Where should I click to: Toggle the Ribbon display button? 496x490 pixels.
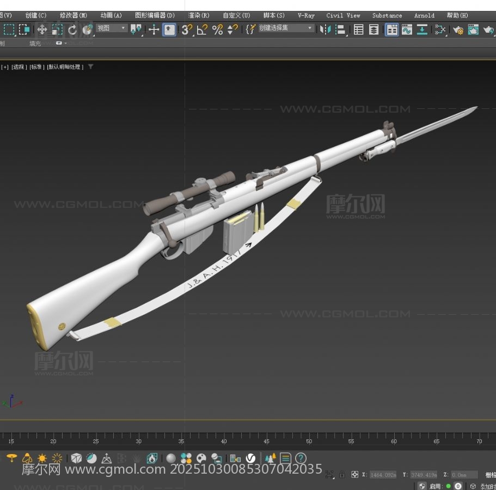pos(392,30)
